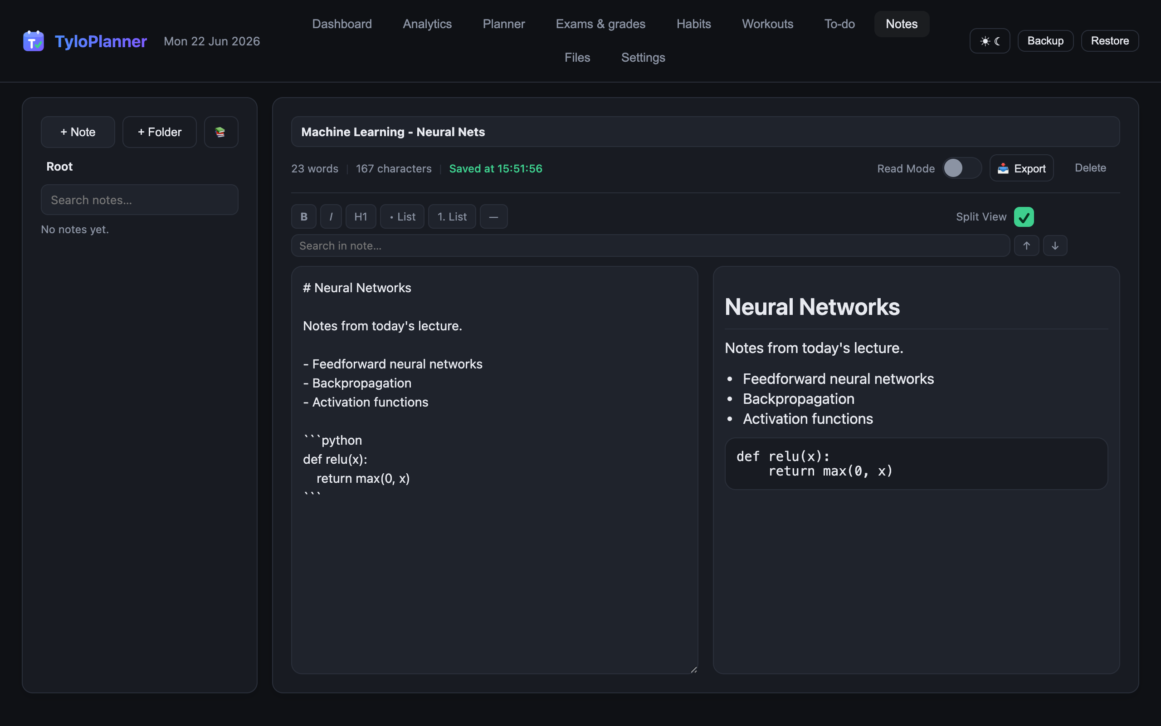This screenshot has width=1161, height=726.
Task: Click the relu code block in preview
Action: click(x=916, y=464)
